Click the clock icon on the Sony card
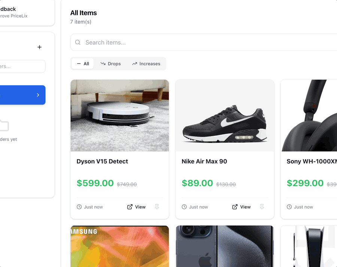The width and height of the screenshot is (337, 267). (x=289, y=207)
